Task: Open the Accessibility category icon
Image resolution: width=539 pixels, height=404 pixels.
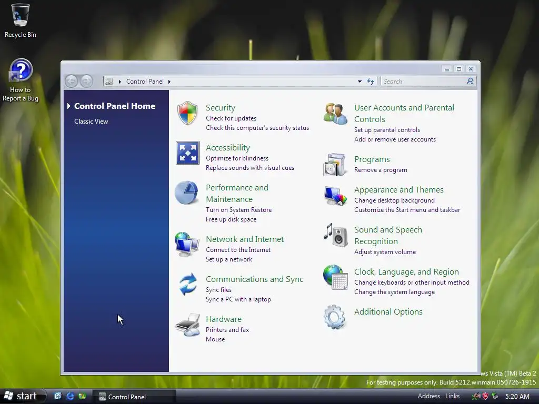Action: click(x=187, y=153)
